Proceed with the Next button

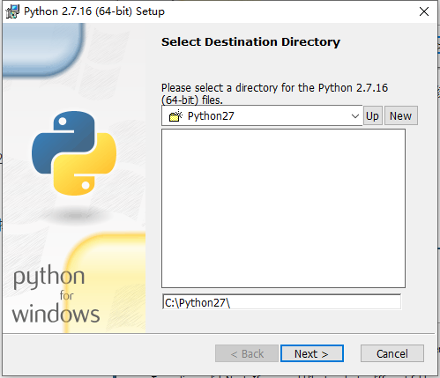(x=312, y=353)
